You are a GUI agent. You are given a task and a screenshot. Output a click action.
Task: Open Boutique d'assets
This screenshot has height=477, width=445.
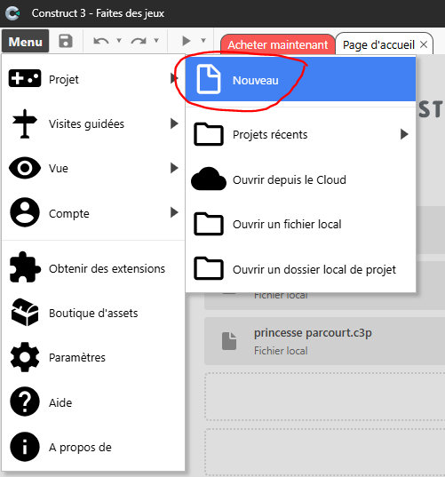tap(93, 313)
